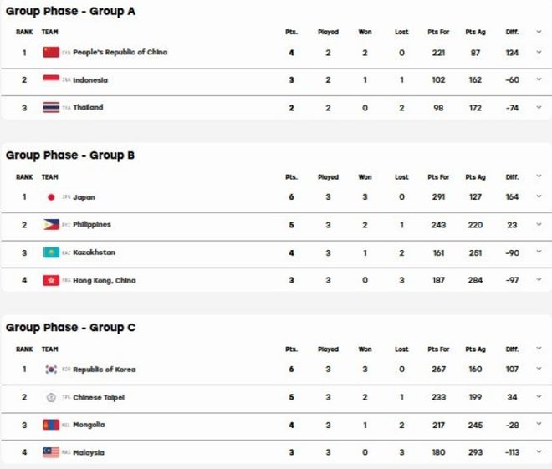The height and width of the screenshot is (469, 552).
Task: Click the People's Republic of China flag icon
Action: [51, 53]
